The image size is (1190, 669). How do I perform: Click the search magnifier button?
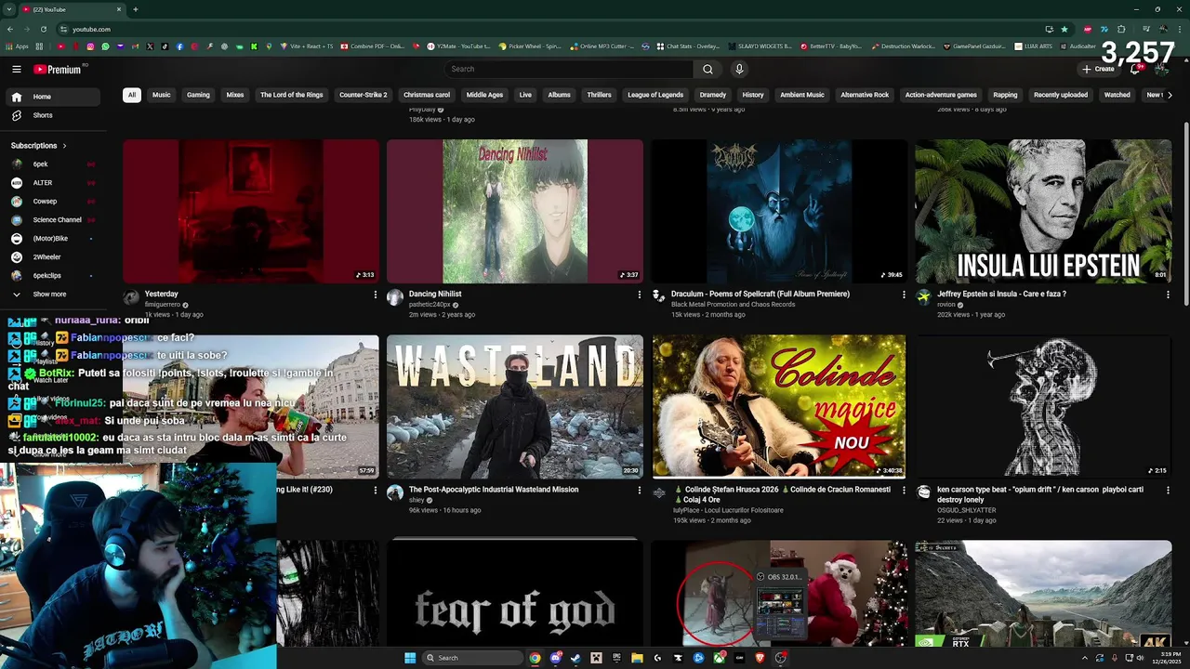point(707,69)
